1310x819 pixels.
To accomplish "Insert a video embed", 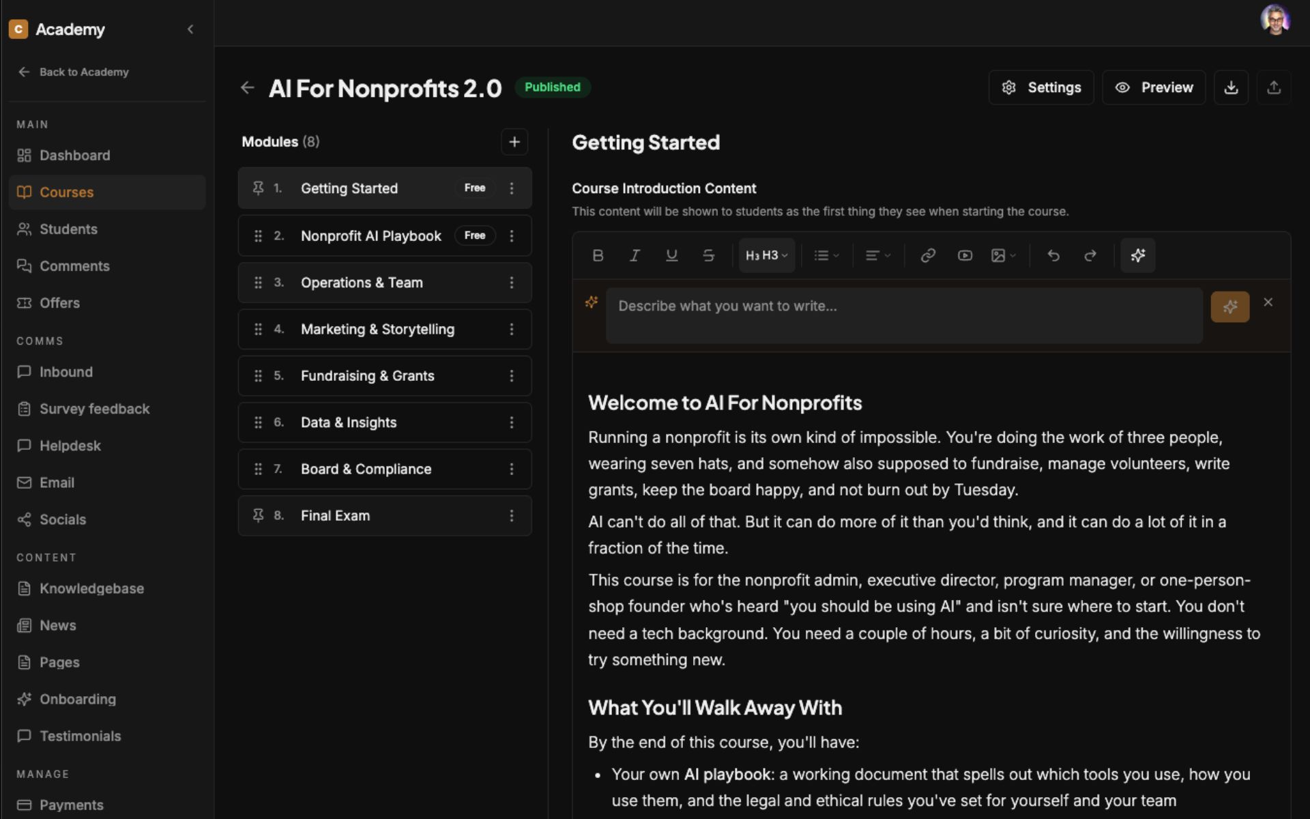I will click(964, 255).
